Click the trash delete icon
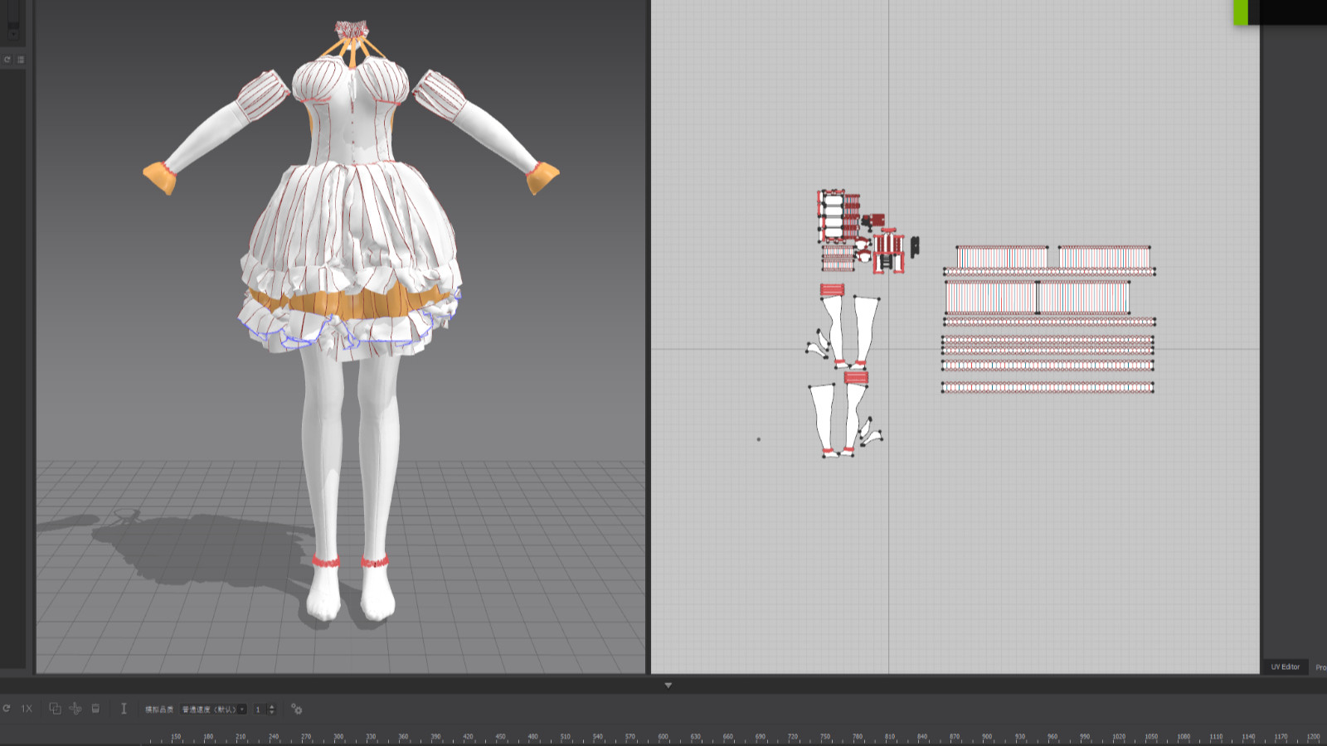This screenshot has height=746, width=1327. (95, 709)
